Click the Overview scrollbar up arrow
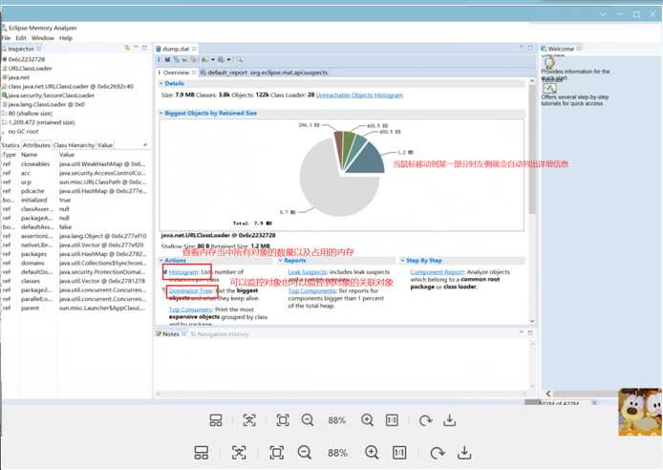Screen dimensions: 663x470 pyautogui.click(x=532, y=80)
